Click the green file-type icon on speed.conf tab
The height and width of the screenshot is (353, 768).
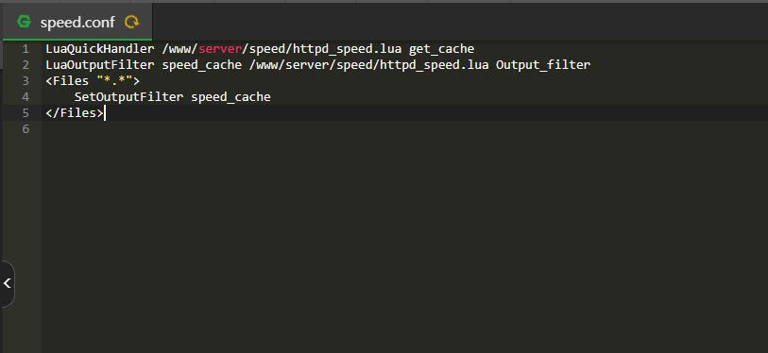(24, 22)
